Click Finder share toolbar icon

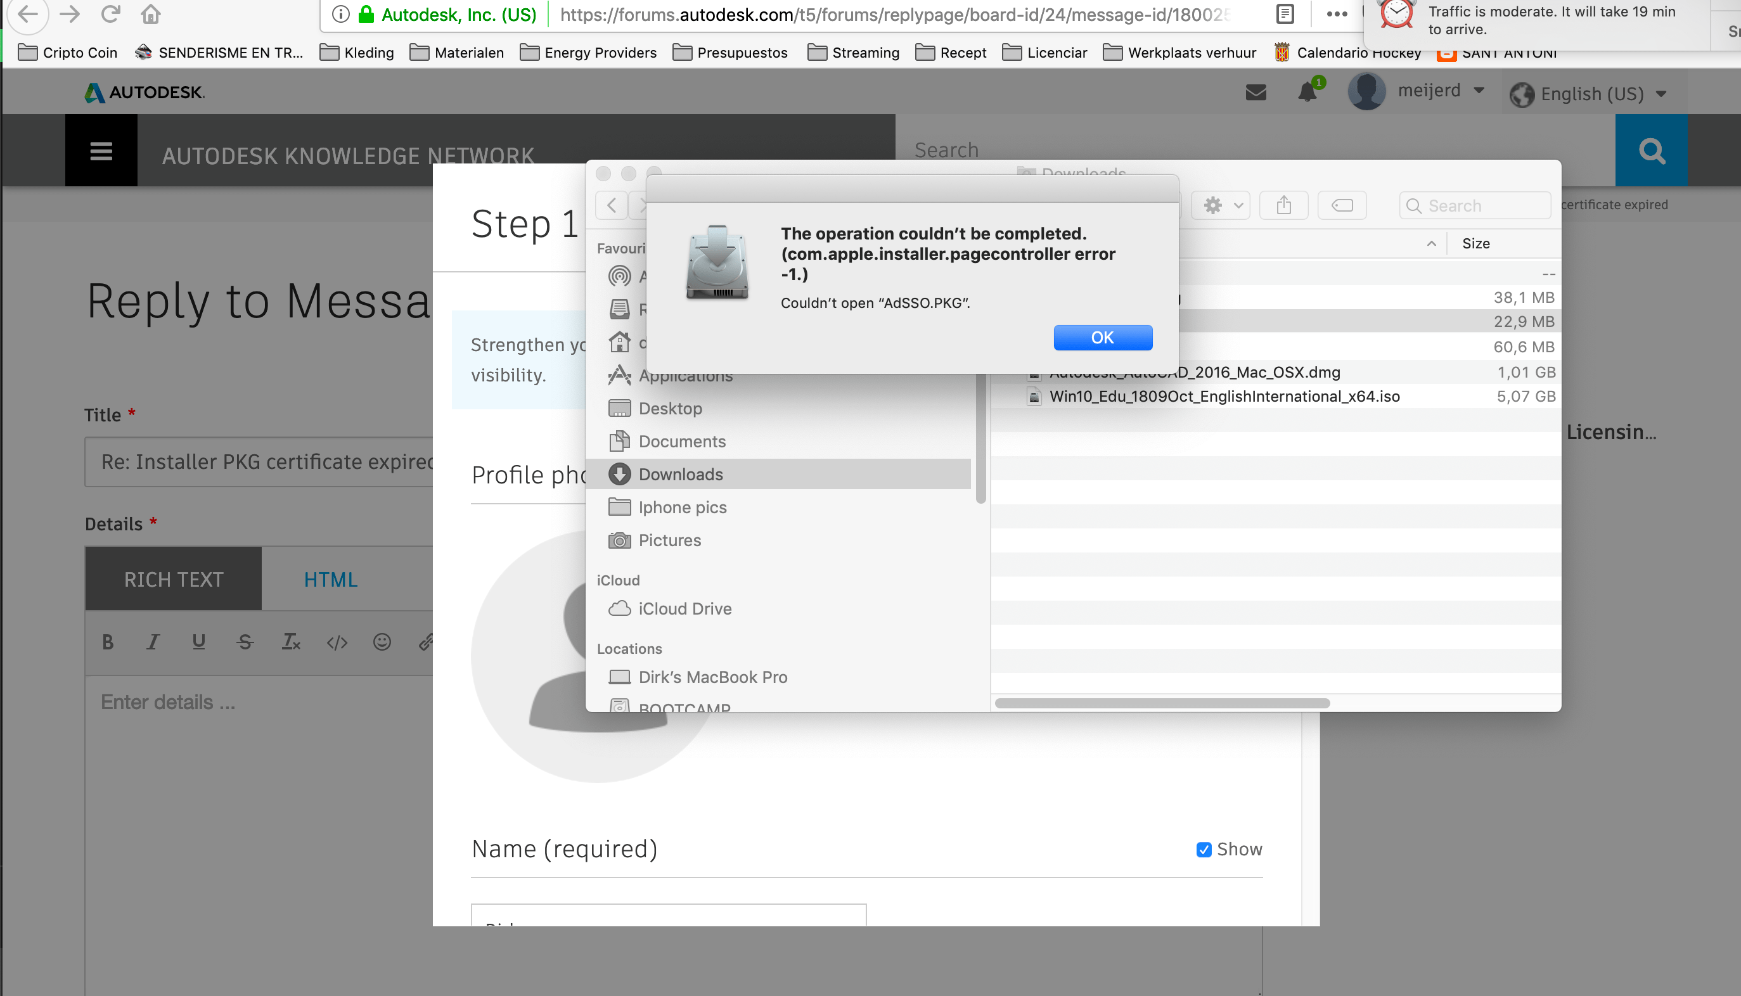pyautogui.click(x=1283, y=205)
